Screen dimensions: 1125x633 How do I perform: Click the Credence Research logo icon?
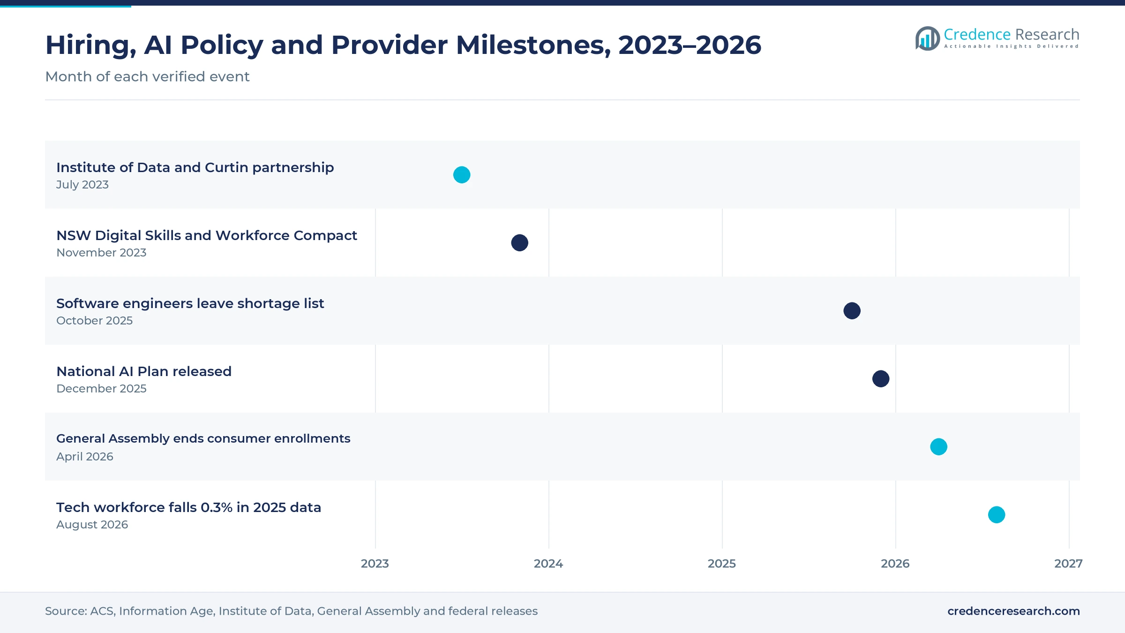tap(928, 38)
